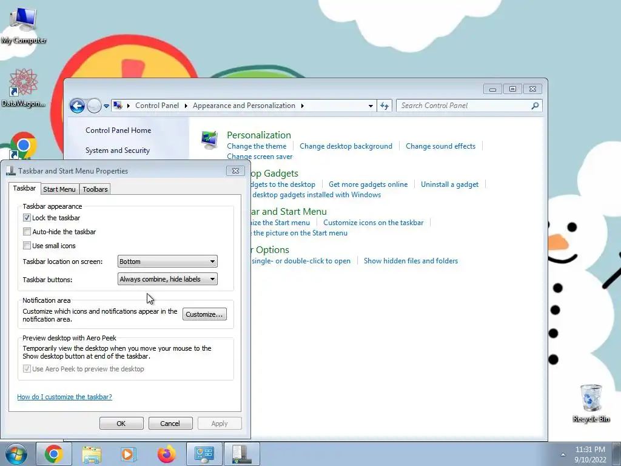Open How do I customize the taskbar
The height and width of the screenshot is (466, 621).
[64, 397]
